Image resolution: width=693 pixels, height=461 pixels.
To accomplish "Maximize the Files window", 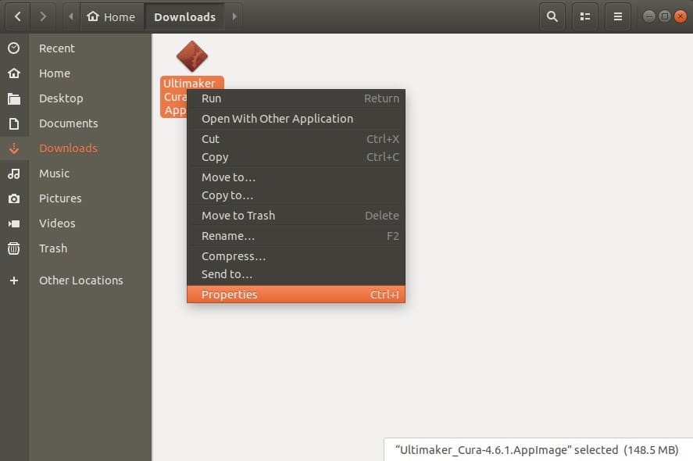I will coord(665,16).
